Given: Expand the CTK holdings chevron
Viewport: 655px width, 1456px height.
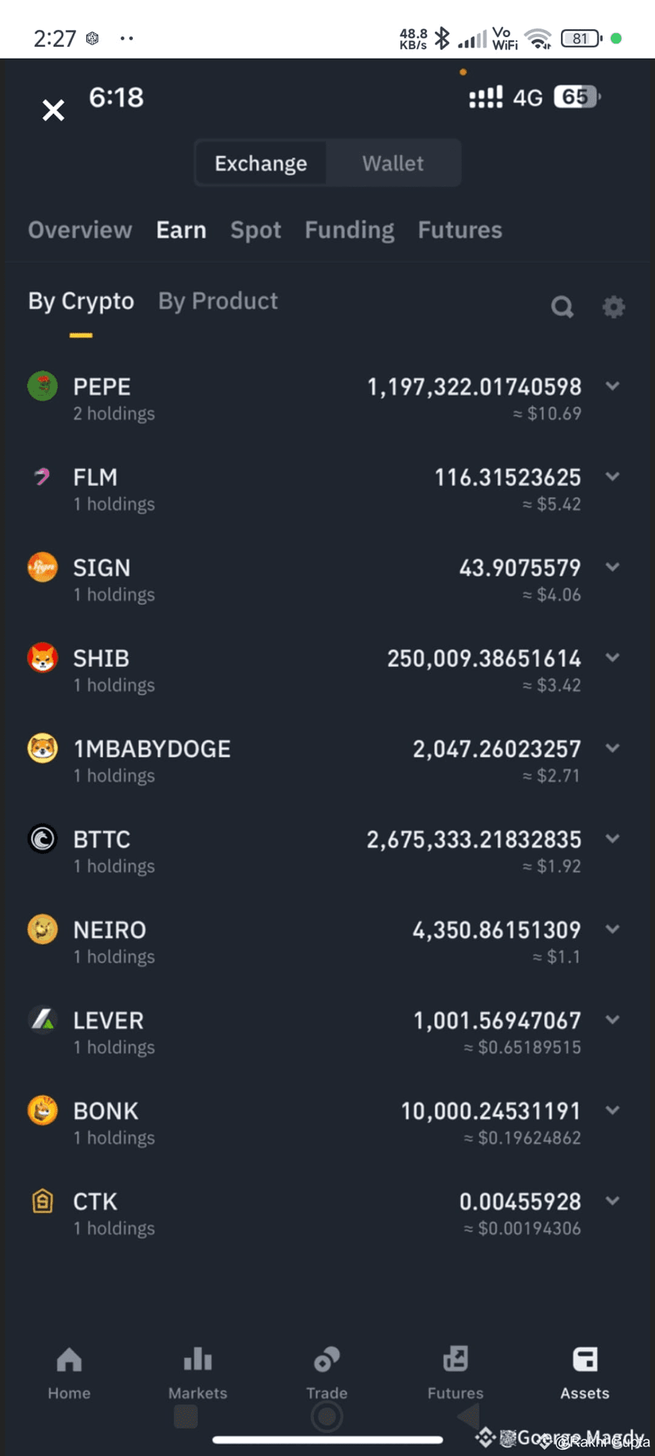Looking at the screenshot, I should click(612, 1200).
